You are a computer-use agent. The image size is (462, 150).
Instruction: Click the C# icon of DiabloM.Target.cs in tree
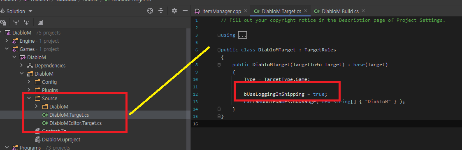[45, 115]
